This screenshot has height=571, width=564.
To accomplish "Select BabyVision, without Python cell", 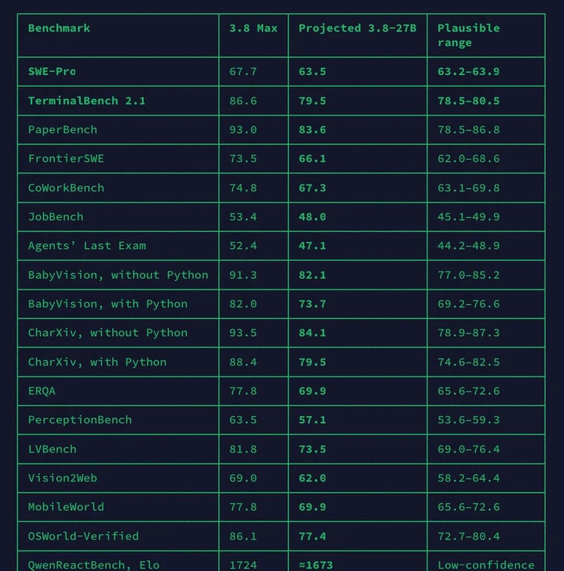I will [118, 275].
